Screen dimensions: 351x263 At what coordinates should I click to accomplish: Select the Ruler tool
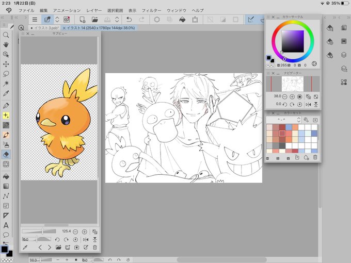(6, 216)
